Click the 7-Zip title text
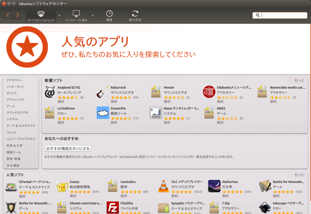Image resolution: width=311 pixels, height=214 pixels. tap(226, 203)
